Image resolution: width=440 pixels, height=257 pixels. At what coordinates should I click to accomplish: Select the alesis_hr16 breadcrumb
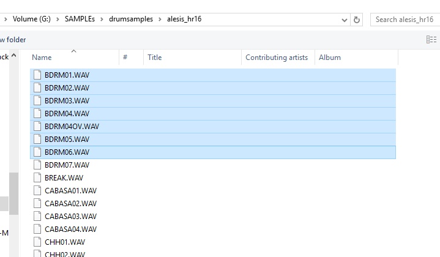point(184,19)
